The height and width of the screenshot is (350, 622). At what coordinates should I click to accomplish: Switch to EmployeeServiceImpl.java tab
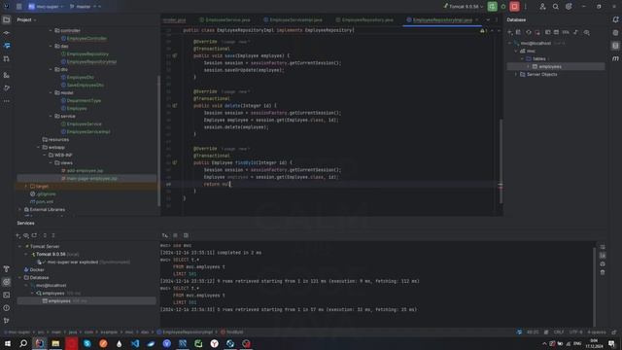pyautogui.click(x=294, y=19)
